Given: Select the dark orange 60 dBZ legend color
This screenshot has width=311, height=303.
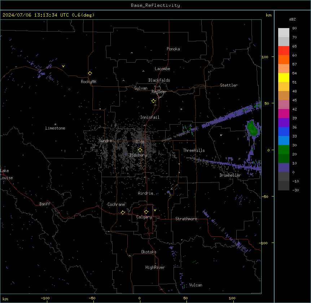Looking at the screenshot, I should click(x=284, y=59).
